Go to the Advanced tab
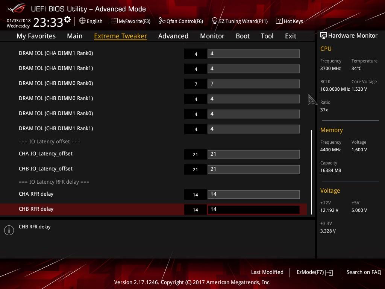The height and width of the screenshot is (289, 385). point(173,36)
